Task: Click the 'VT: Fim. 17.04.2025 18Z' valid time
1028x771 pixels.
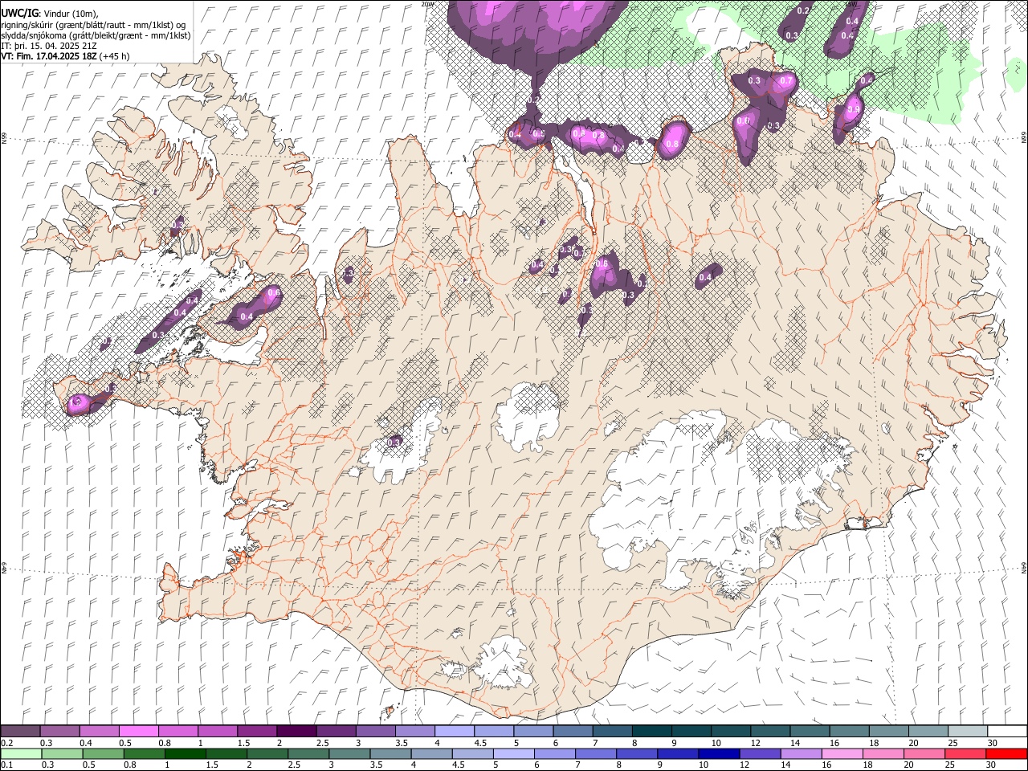Action: click(49, 56)
